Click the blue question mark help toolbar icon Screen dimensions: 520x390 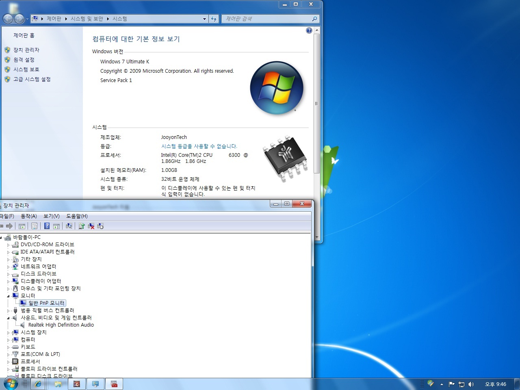tap(47, 226)
